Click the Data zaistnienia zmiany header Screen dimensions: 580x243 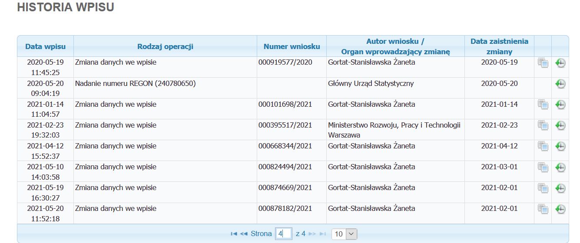click(499, 46)
